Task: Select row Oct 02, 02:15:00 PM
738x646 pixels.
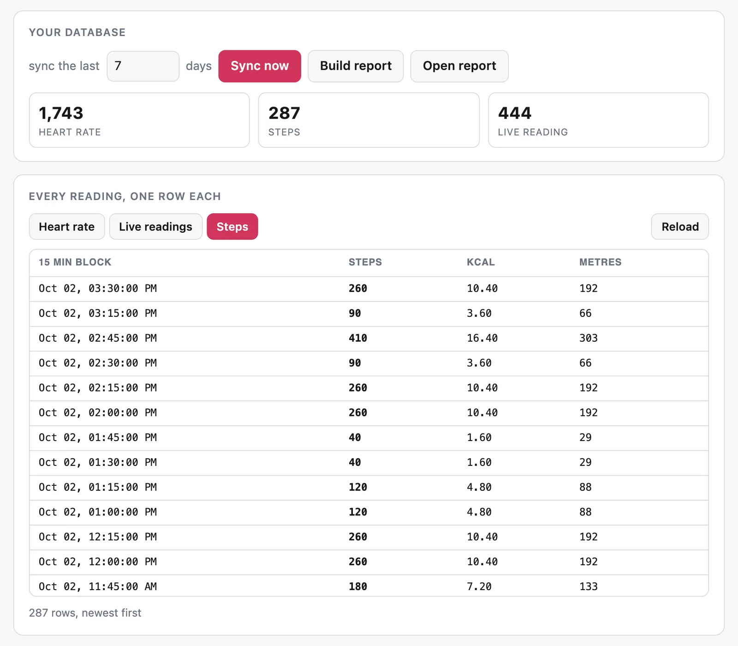Action: pyautogui.click(x=369, y=388)
